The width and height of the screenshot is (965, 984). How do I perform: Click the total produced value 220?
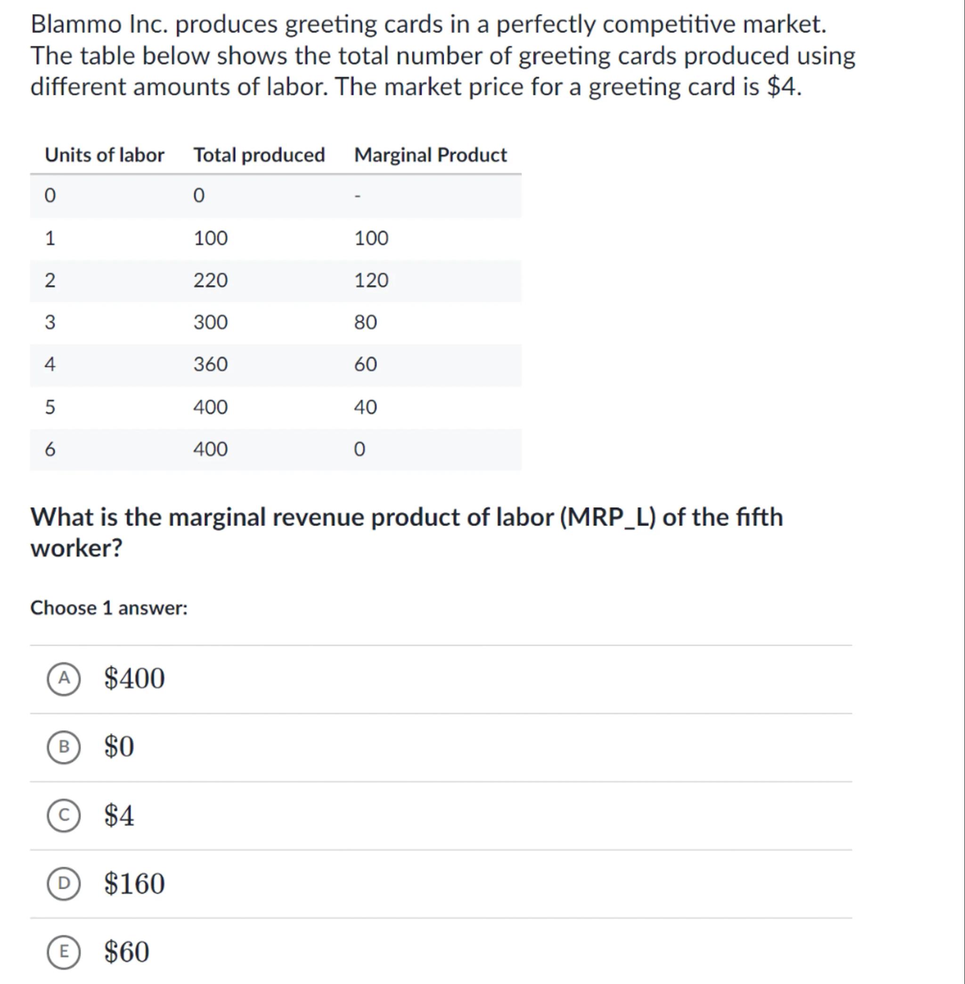pos(210,280)
